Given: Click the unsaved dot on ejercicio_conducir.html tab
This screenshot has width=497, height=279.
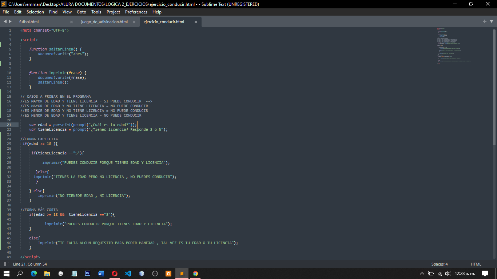Looking at the screenshot, I should tap(196, 22).
